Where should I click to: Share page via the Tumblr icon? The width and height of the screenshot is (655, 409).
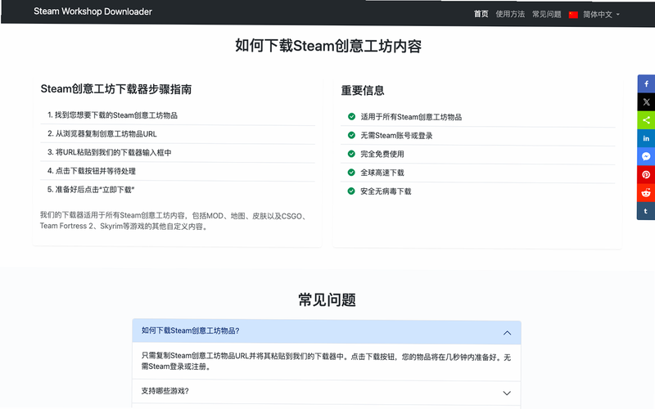click(x=646, y=211)
